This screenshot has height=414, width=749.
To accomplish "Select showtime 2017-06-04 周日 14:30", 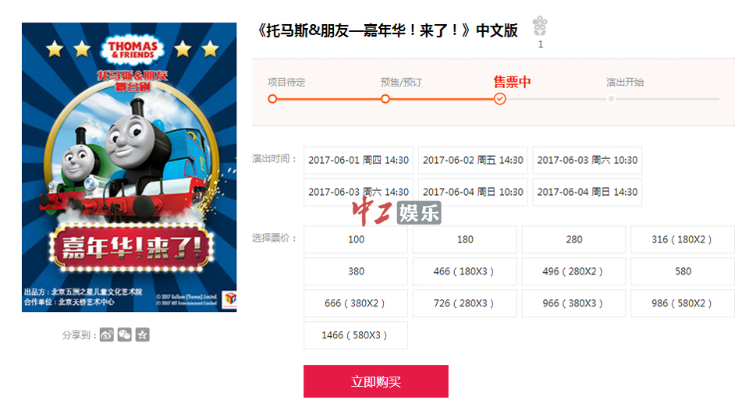I will click(587, 192).
